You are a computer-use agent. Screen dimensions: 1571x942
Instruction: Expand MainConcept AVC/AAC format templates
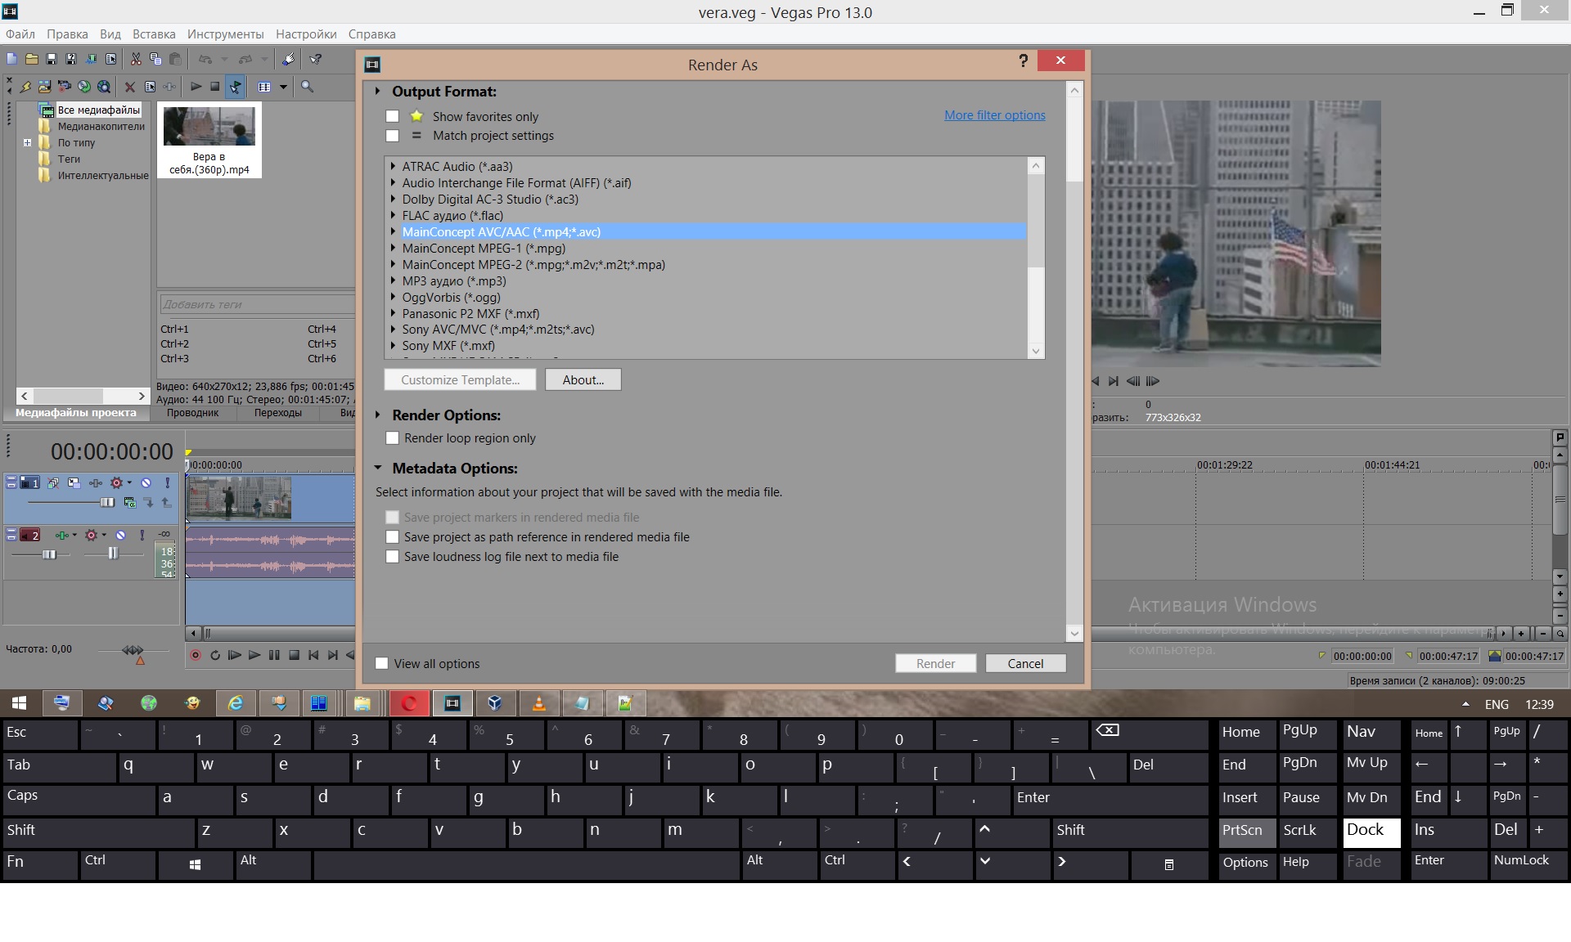pos(394,232)
